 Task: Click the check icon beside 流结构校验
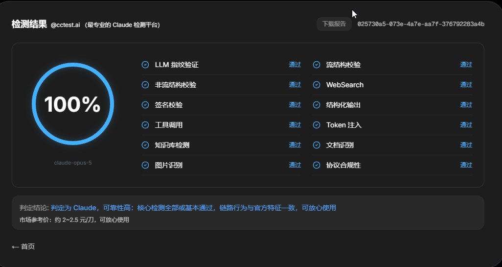coord(316,65)
